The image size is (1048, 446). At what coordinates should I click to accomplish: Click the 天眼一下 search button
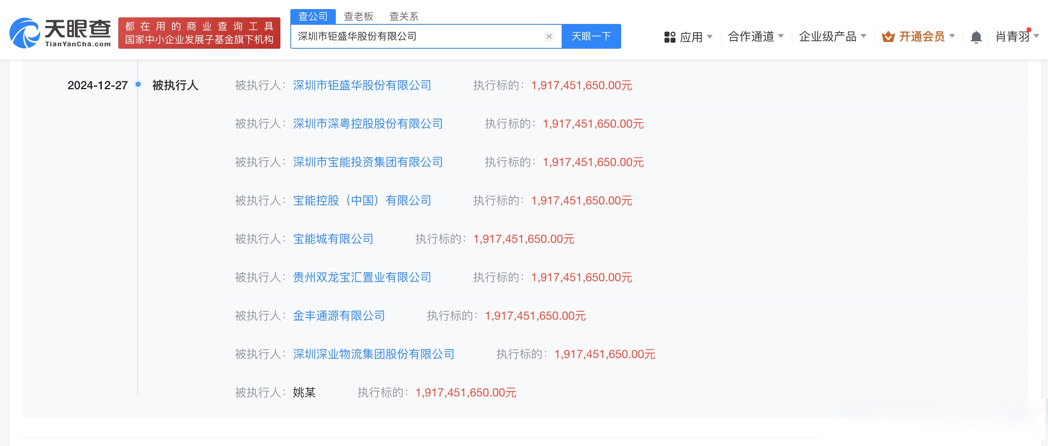pos(591,36)
